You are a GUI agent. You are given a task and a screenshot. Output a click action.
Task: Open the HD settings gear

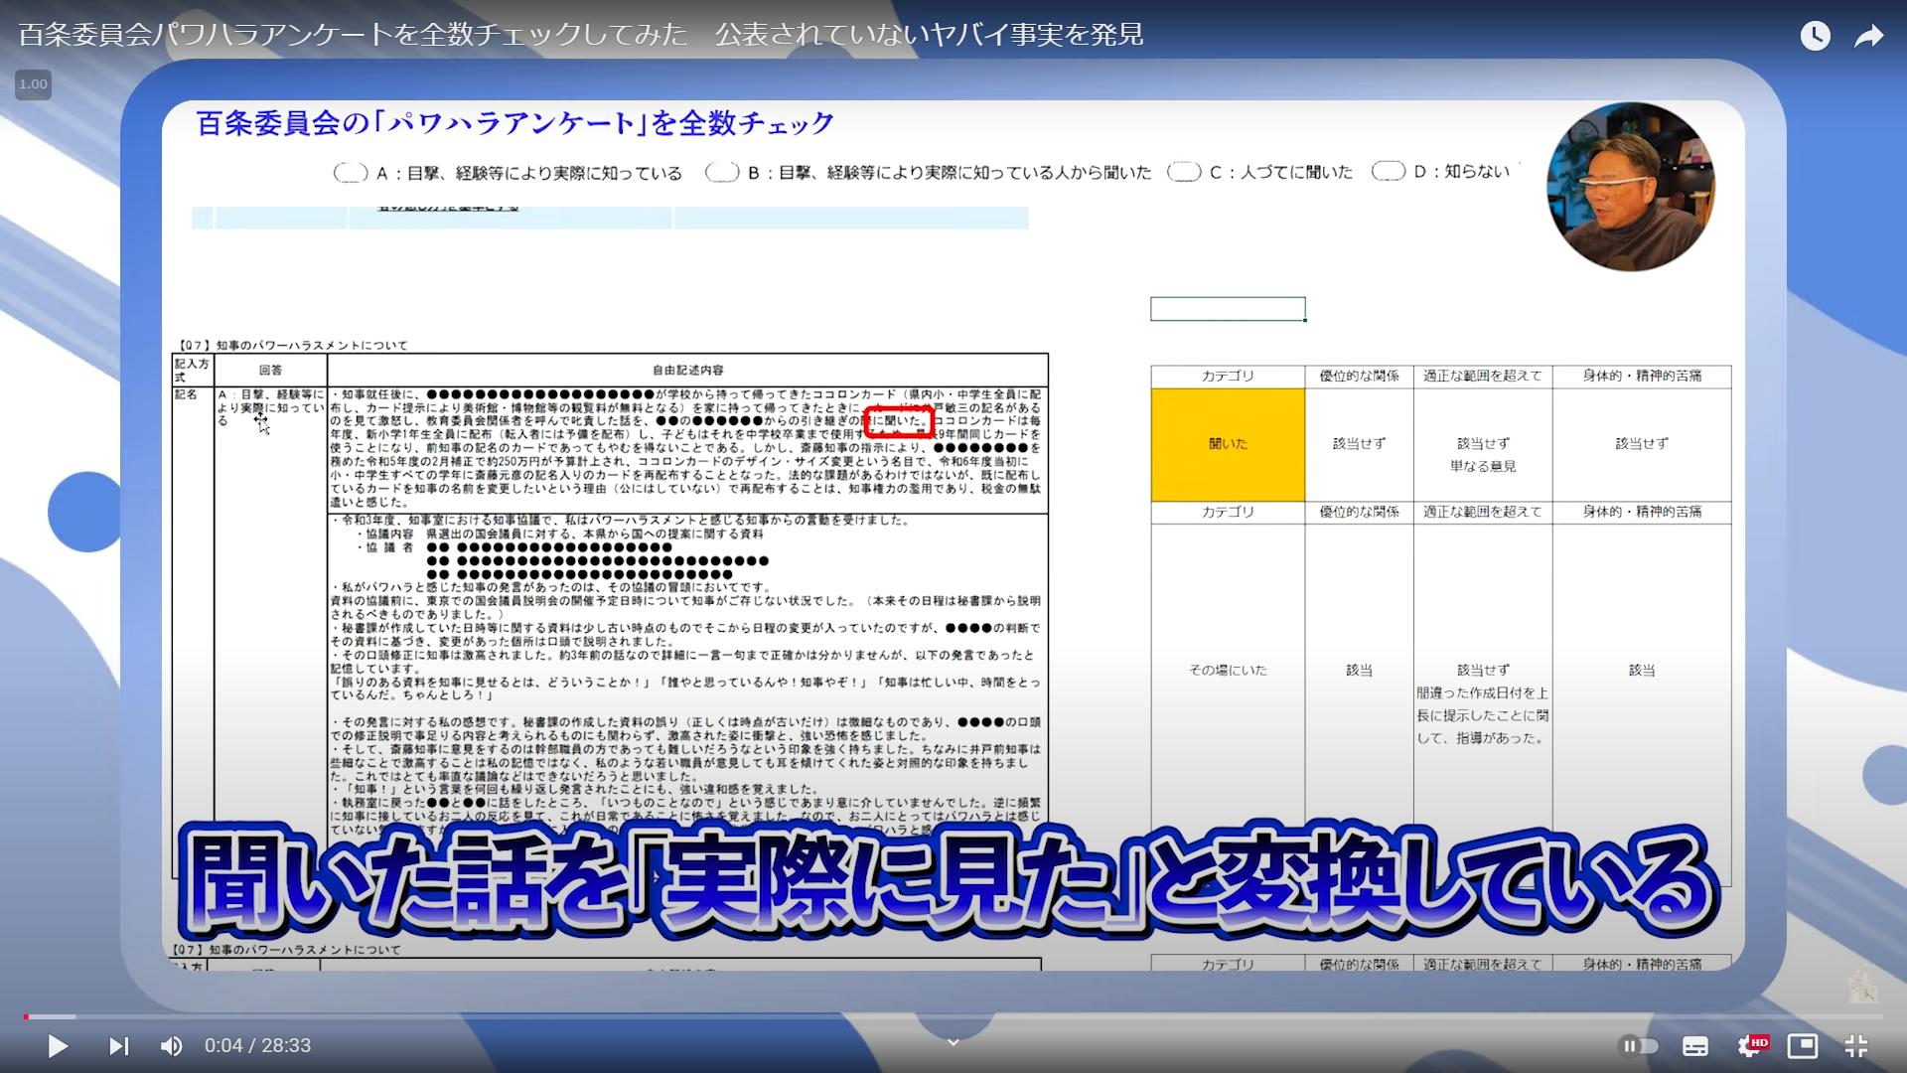1751,1045
